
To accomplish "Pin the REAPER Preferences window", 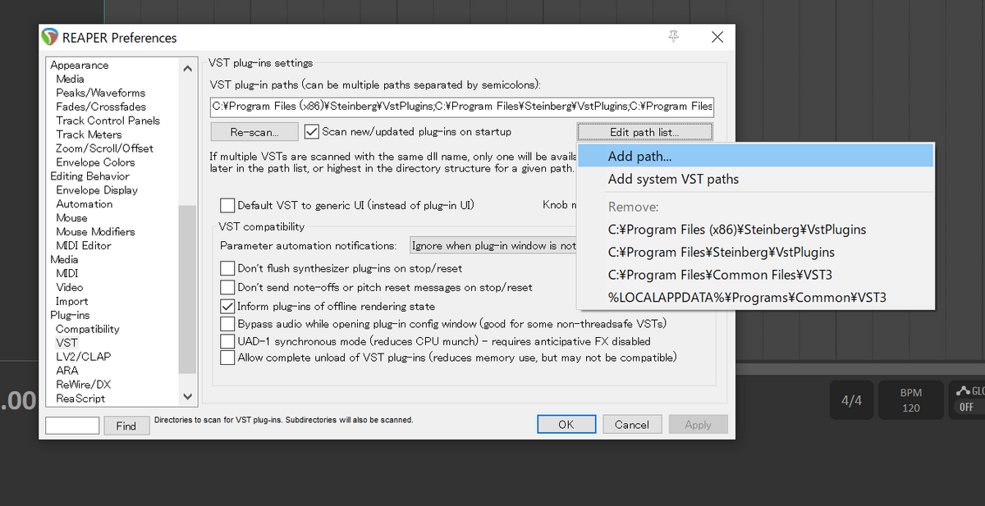I will [674, 37].
